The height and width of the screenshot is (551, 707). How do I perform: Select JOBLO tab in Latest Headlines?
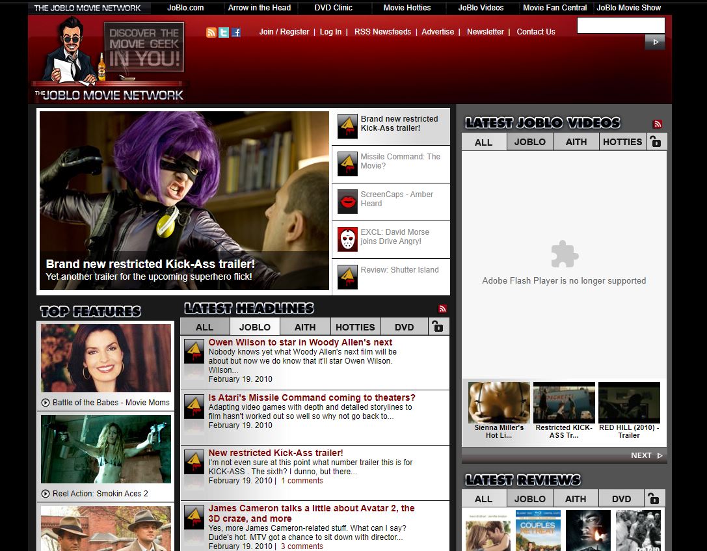[x=255, y=327]
